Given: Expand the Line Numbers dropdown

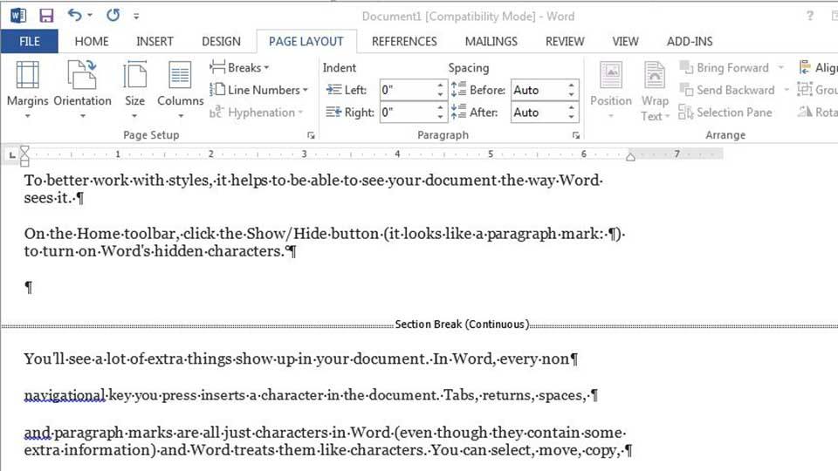Looking at the screenshot, I should point(259,90).
